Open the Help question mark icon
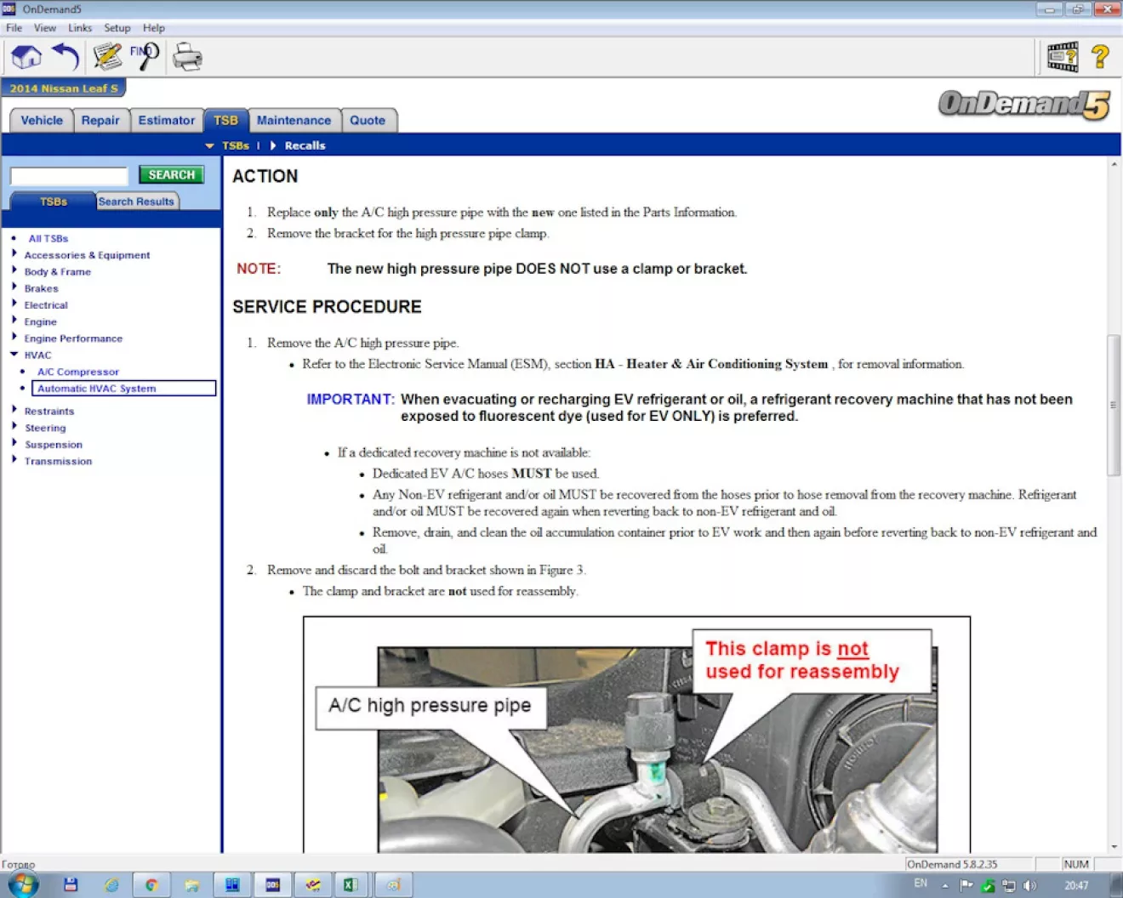The width and height of the screenshot is (1123, 898). 1100,57
